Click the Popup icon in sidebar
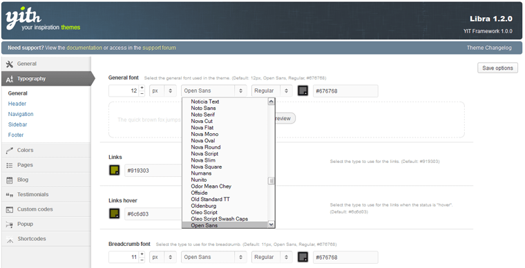 point(10,224)
